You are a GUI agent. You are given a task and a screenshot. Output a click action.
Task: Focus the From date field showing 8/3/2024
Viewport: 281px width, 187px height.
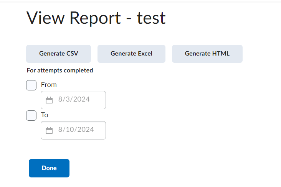[x=81, y=100]
